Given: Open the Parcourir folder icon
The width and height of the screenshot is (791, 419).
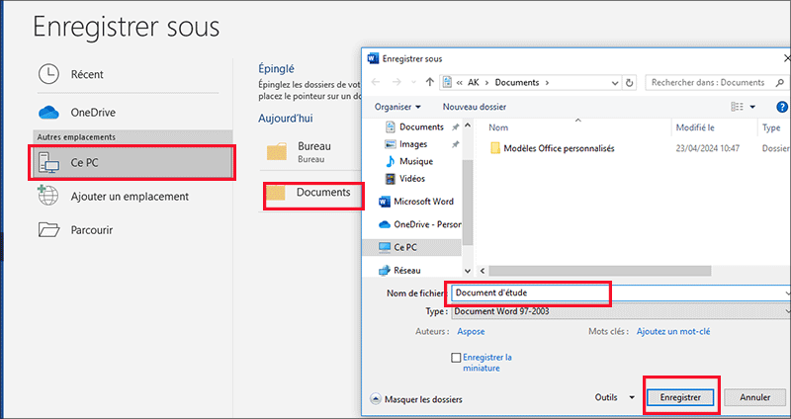Looking at the screenshot, I should pyautogui.click(x=48, y=230).
